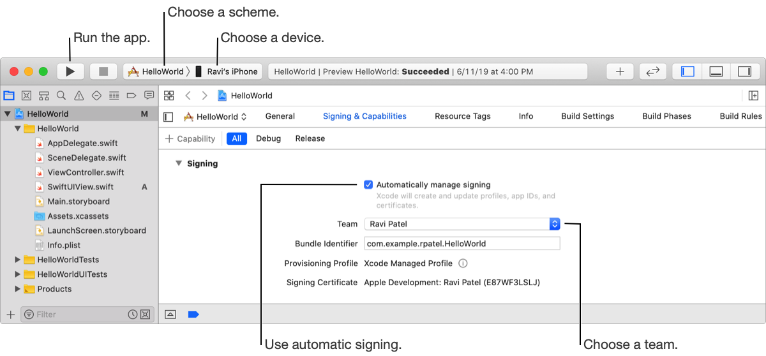This screenshot has width=766, height=356.
Task: Toggle the debug area panel button
Action: 716,71
